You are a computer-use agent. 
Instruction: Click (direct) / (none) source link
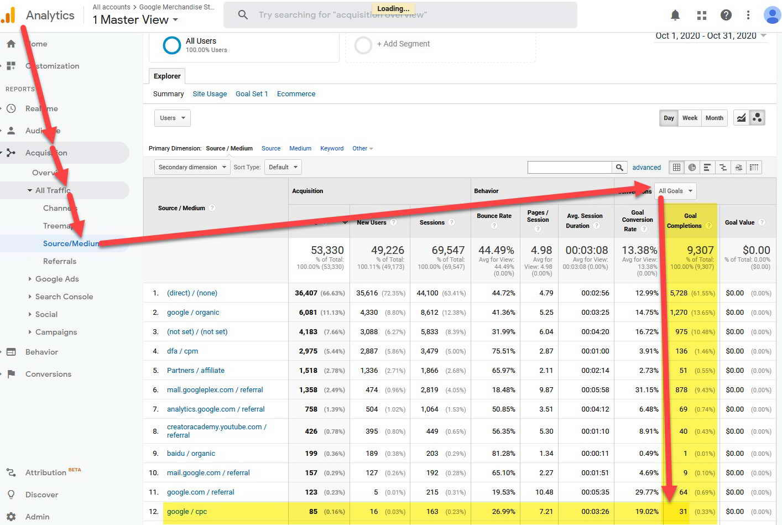[192, 293]
